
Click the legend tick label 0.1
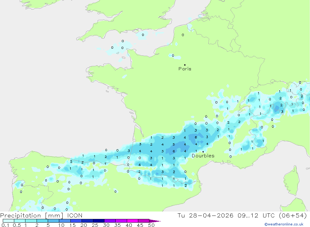(5, 225)
